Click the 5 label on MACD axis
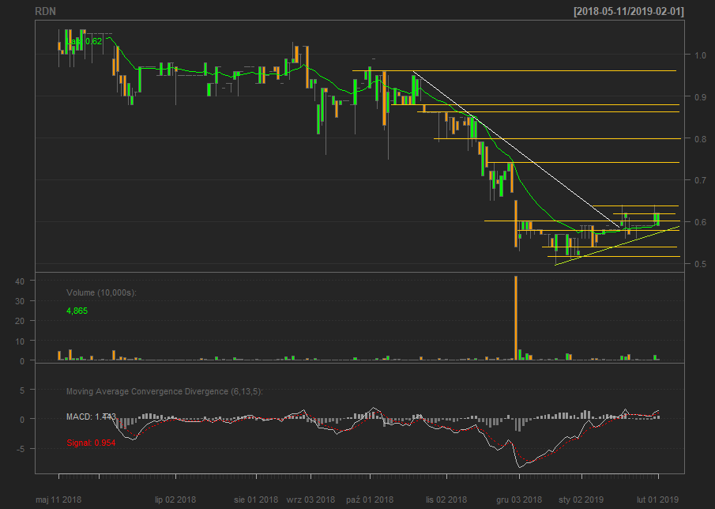 tap(22, 390)
